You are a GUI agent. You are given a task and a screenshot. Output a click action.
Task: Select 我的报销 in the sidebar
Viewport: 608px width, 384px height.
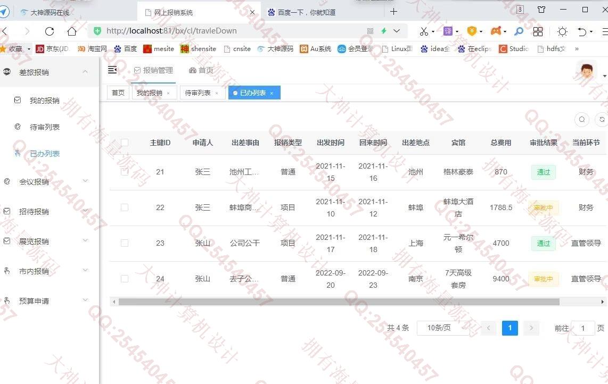[x=45, y=101]
